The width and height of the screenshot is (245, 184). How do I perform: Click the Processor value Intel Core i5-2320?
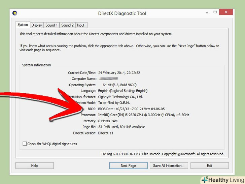coord(143,115)
